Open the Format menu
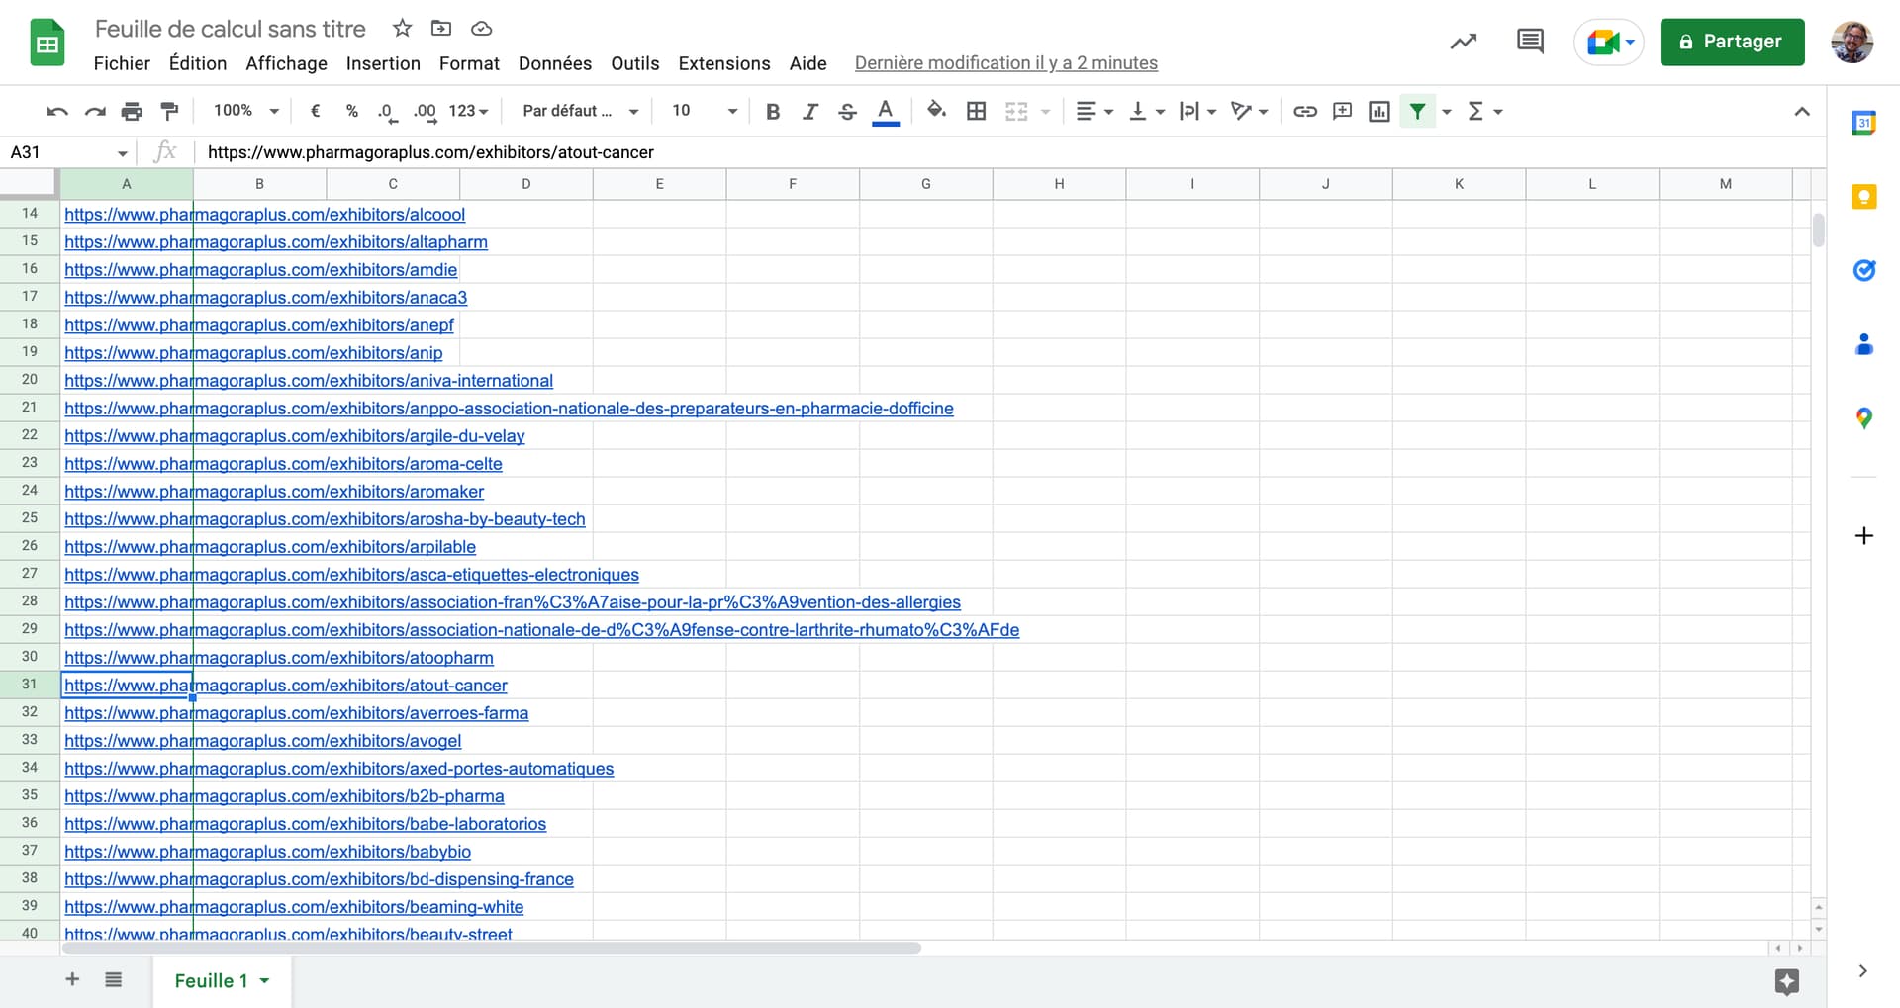The width and height of the screenshot is (1900, 1008). coord(469,63)
